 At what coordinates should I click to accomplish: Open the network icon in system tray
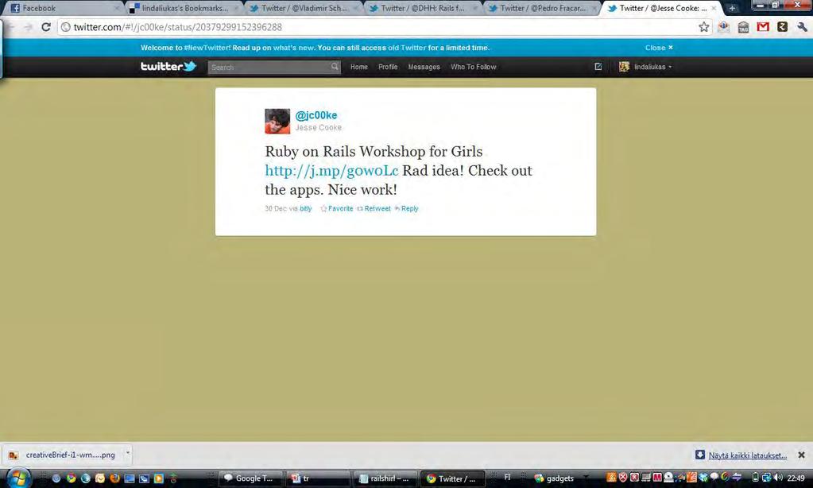[x=766, y=478]
